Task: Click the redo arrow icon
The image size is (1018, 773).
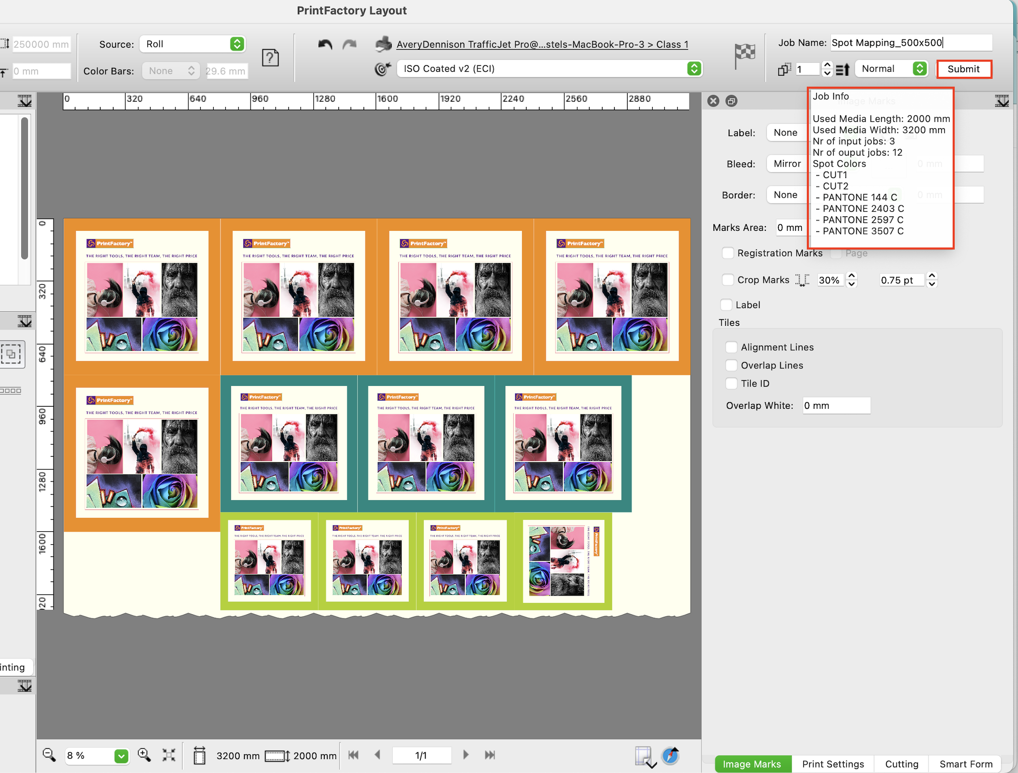Action: coord(350,45)
